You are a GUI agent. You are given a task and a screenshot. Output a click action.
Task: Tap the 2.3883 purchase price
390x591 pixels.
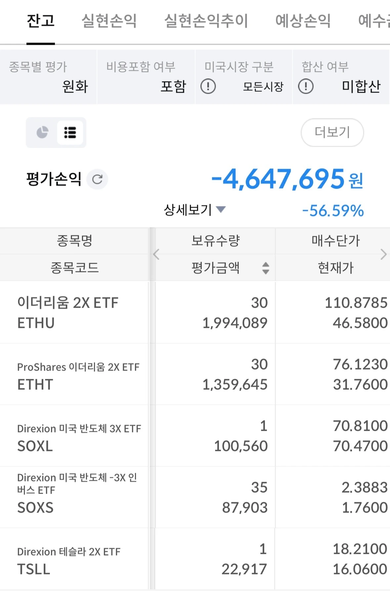point(364,487)
